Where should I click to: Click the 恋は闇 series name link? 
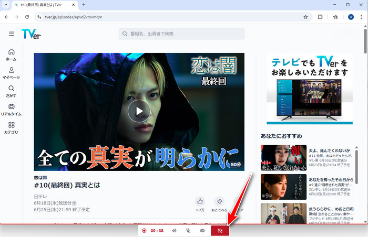coord(40,178)
